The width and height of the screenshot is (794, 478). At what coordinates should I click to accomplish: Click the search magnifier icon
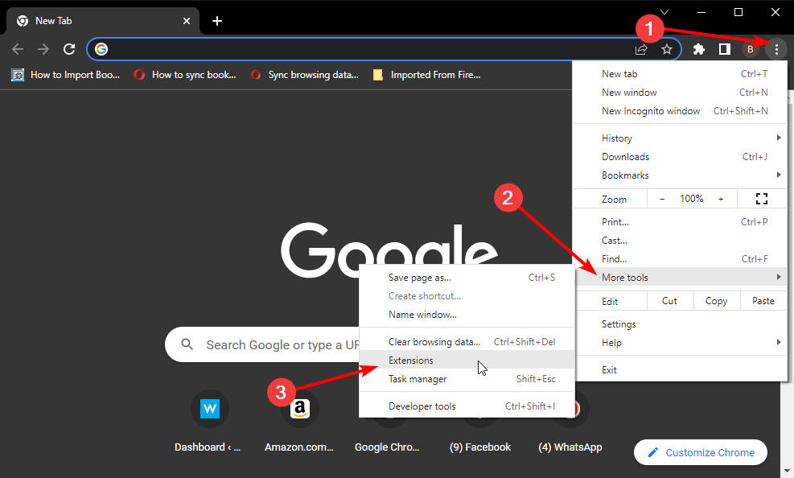pos(187,344)
